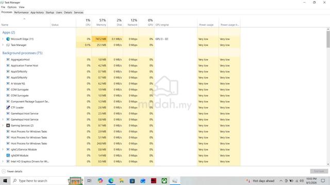Click the scrollbar up arrow
Viewport: 330px width, 185px height.
coord(328,30)
